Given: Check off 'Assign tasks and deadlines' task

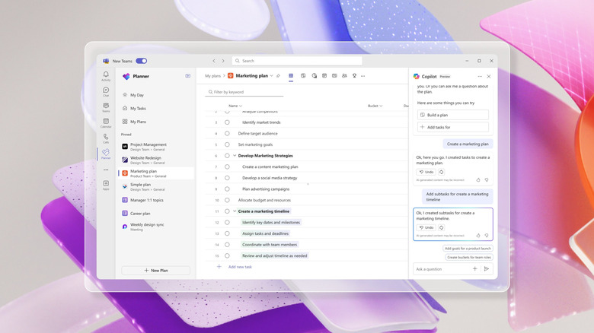Looking at the screenshot, I should point(227,233).
